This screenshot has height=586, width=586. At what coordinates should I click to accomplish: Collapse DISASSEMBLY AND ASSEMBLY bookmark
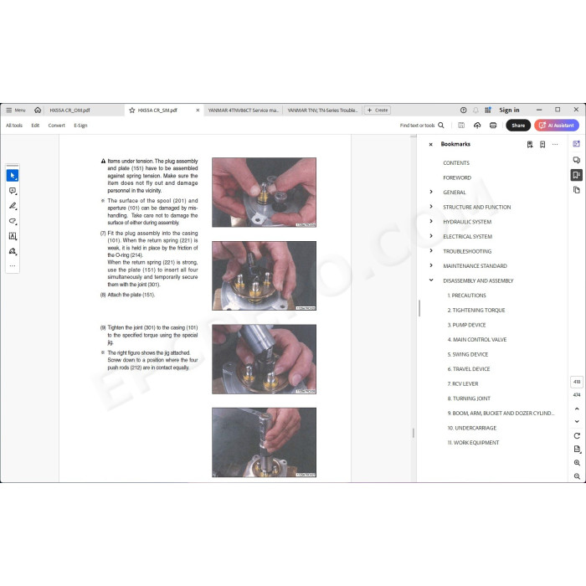(431, 280)
